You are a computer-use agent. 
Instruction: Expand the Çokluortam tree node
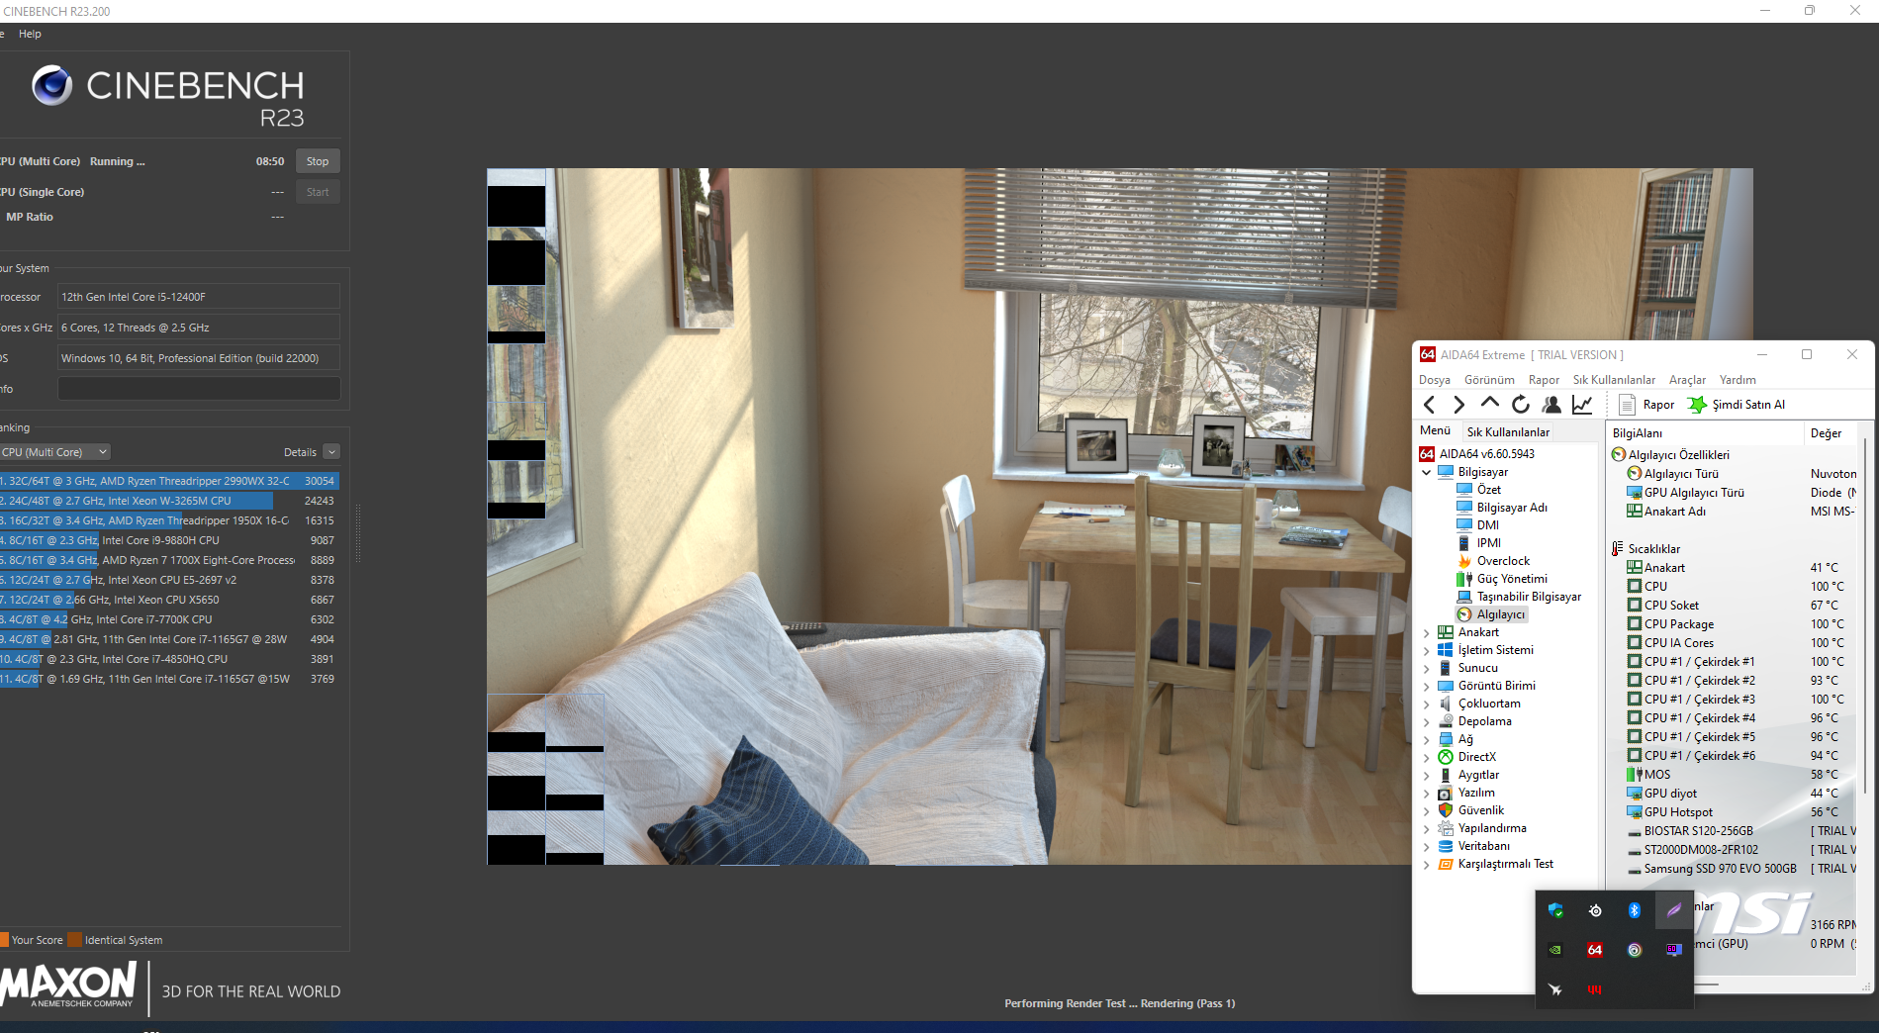tap(1427, 704)
